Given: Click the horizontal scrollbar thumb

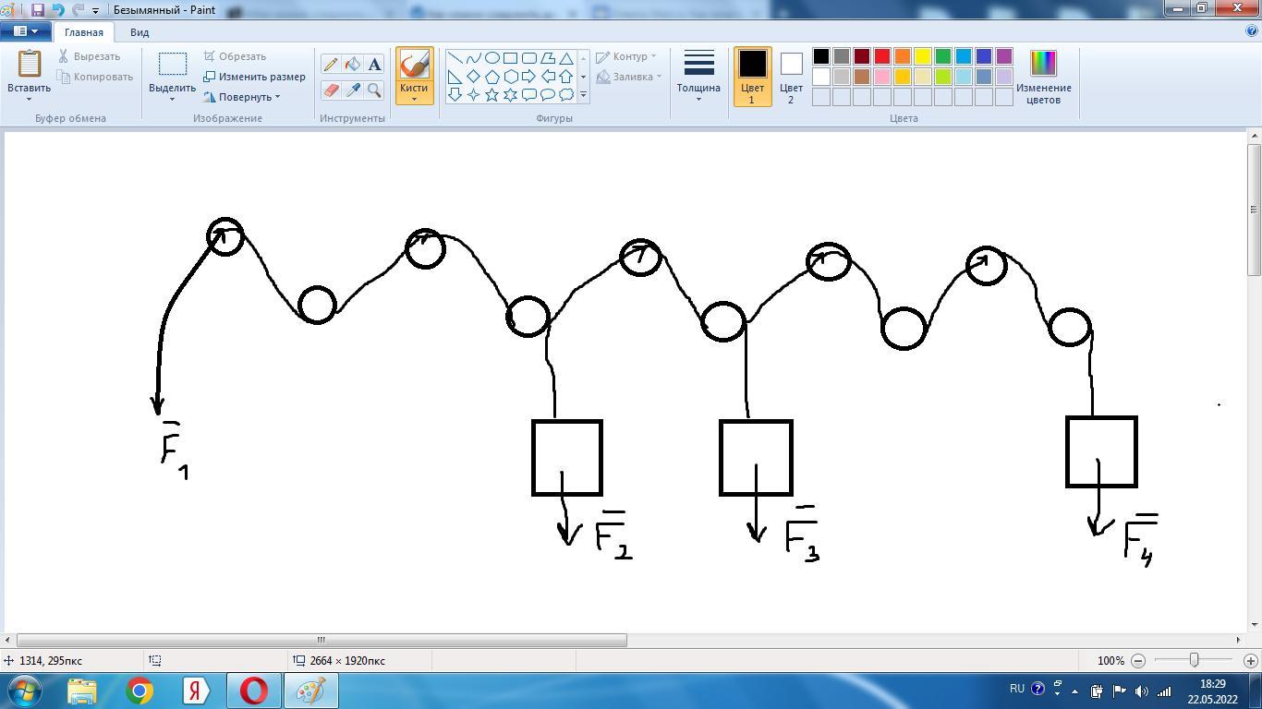Looking at the screenshot, I should [322, 640].
